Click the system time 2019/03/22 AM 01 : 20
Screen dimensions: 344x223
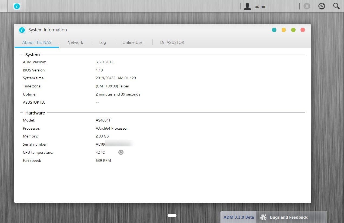tap(116, 78)
